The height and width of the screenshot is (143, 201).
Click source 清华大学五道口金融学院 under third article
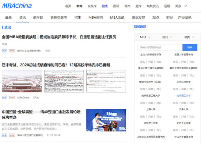pyautogui.click(x=30, y=135)
